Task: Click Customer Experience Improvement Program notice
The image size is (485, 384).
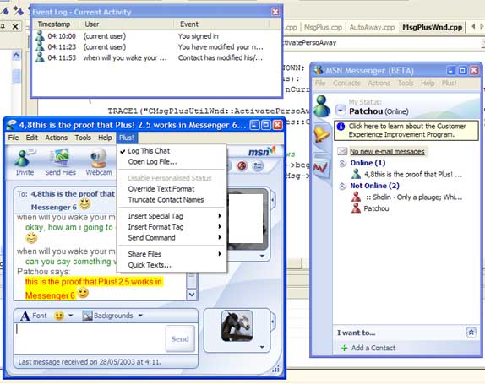Action: click(406, 130)
